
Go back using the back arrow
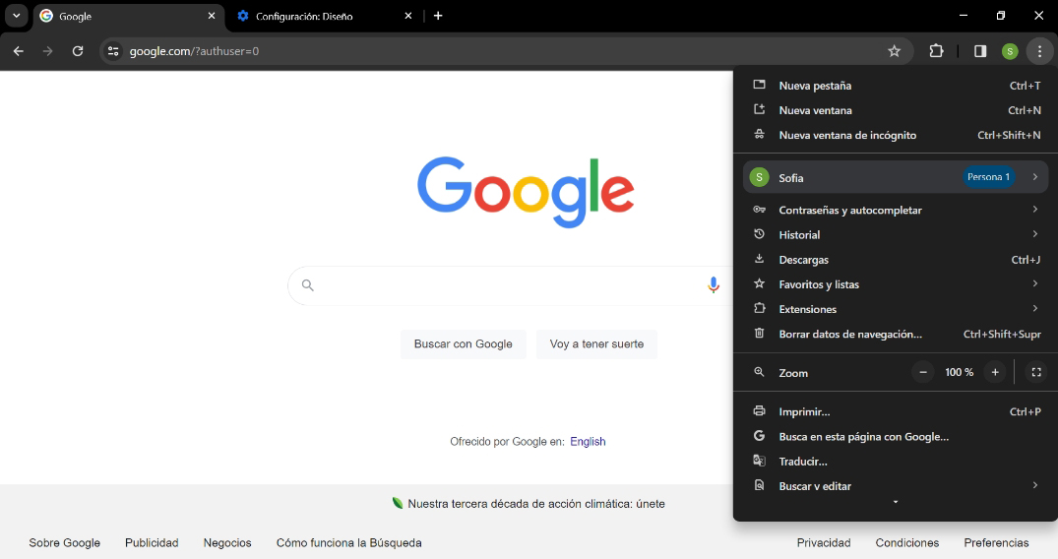click(19, 51)
